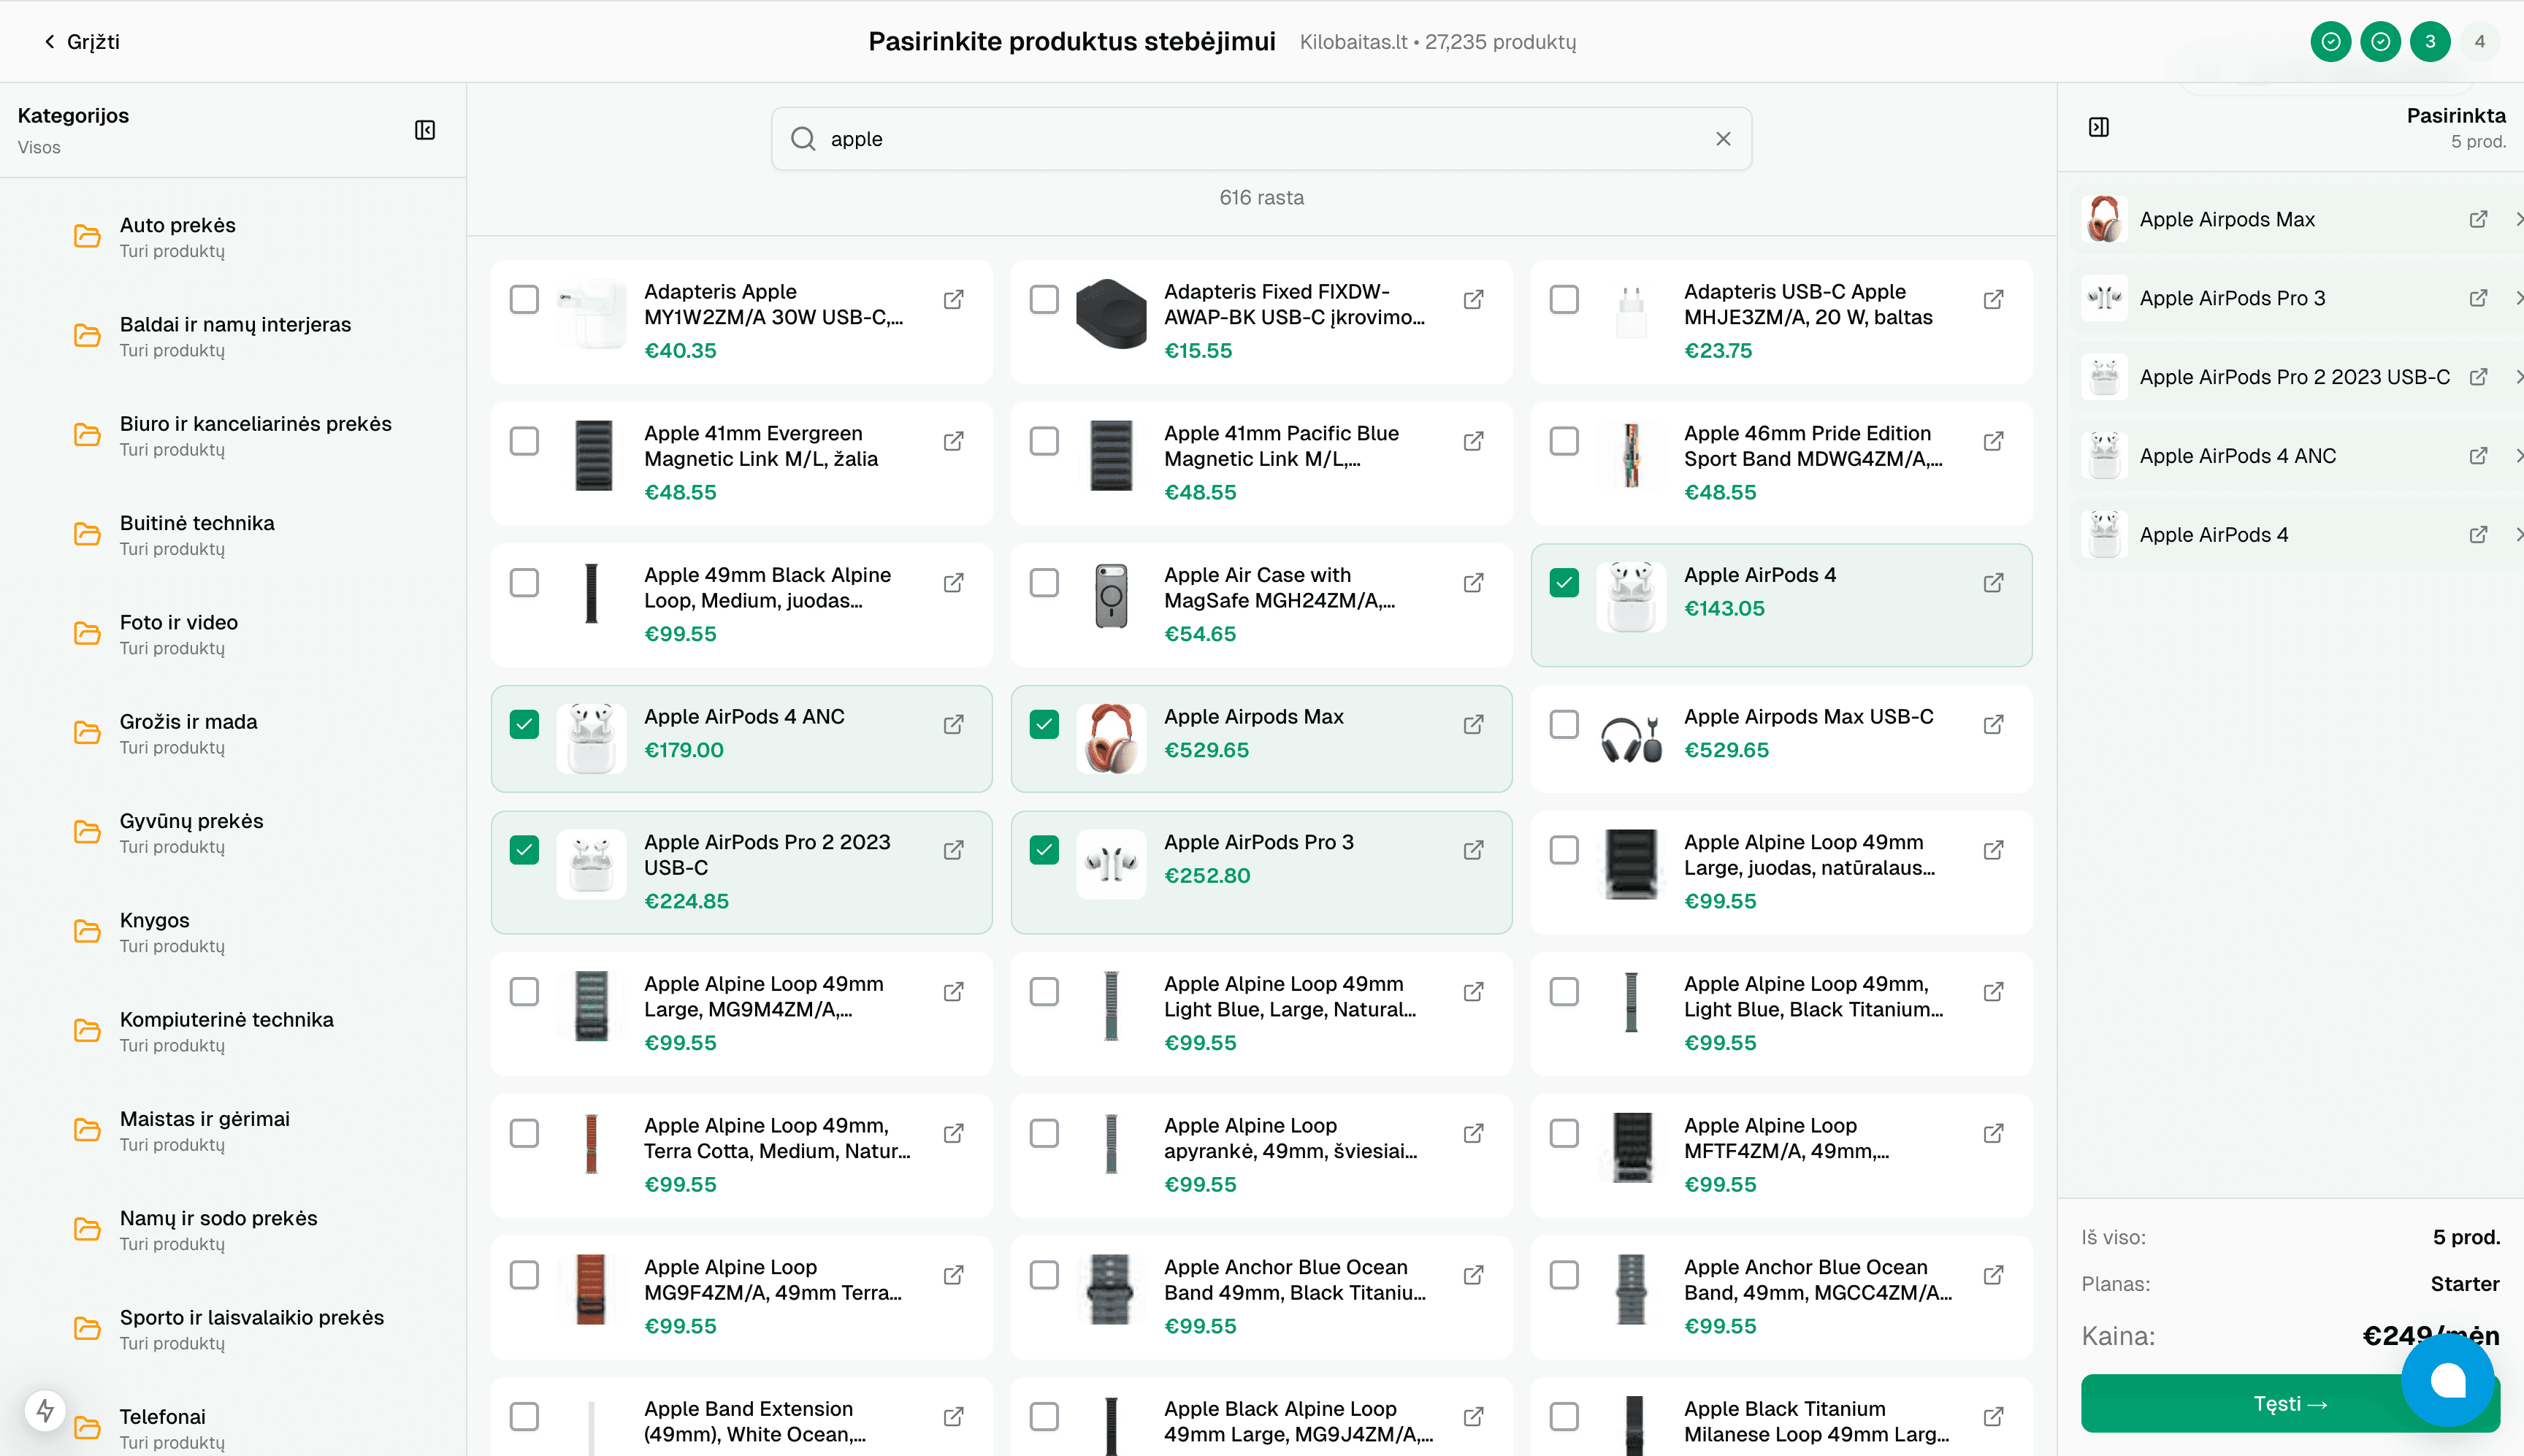2524x1456 pixels.
Task: Go back with Grįžti
Action: point(81,42)
